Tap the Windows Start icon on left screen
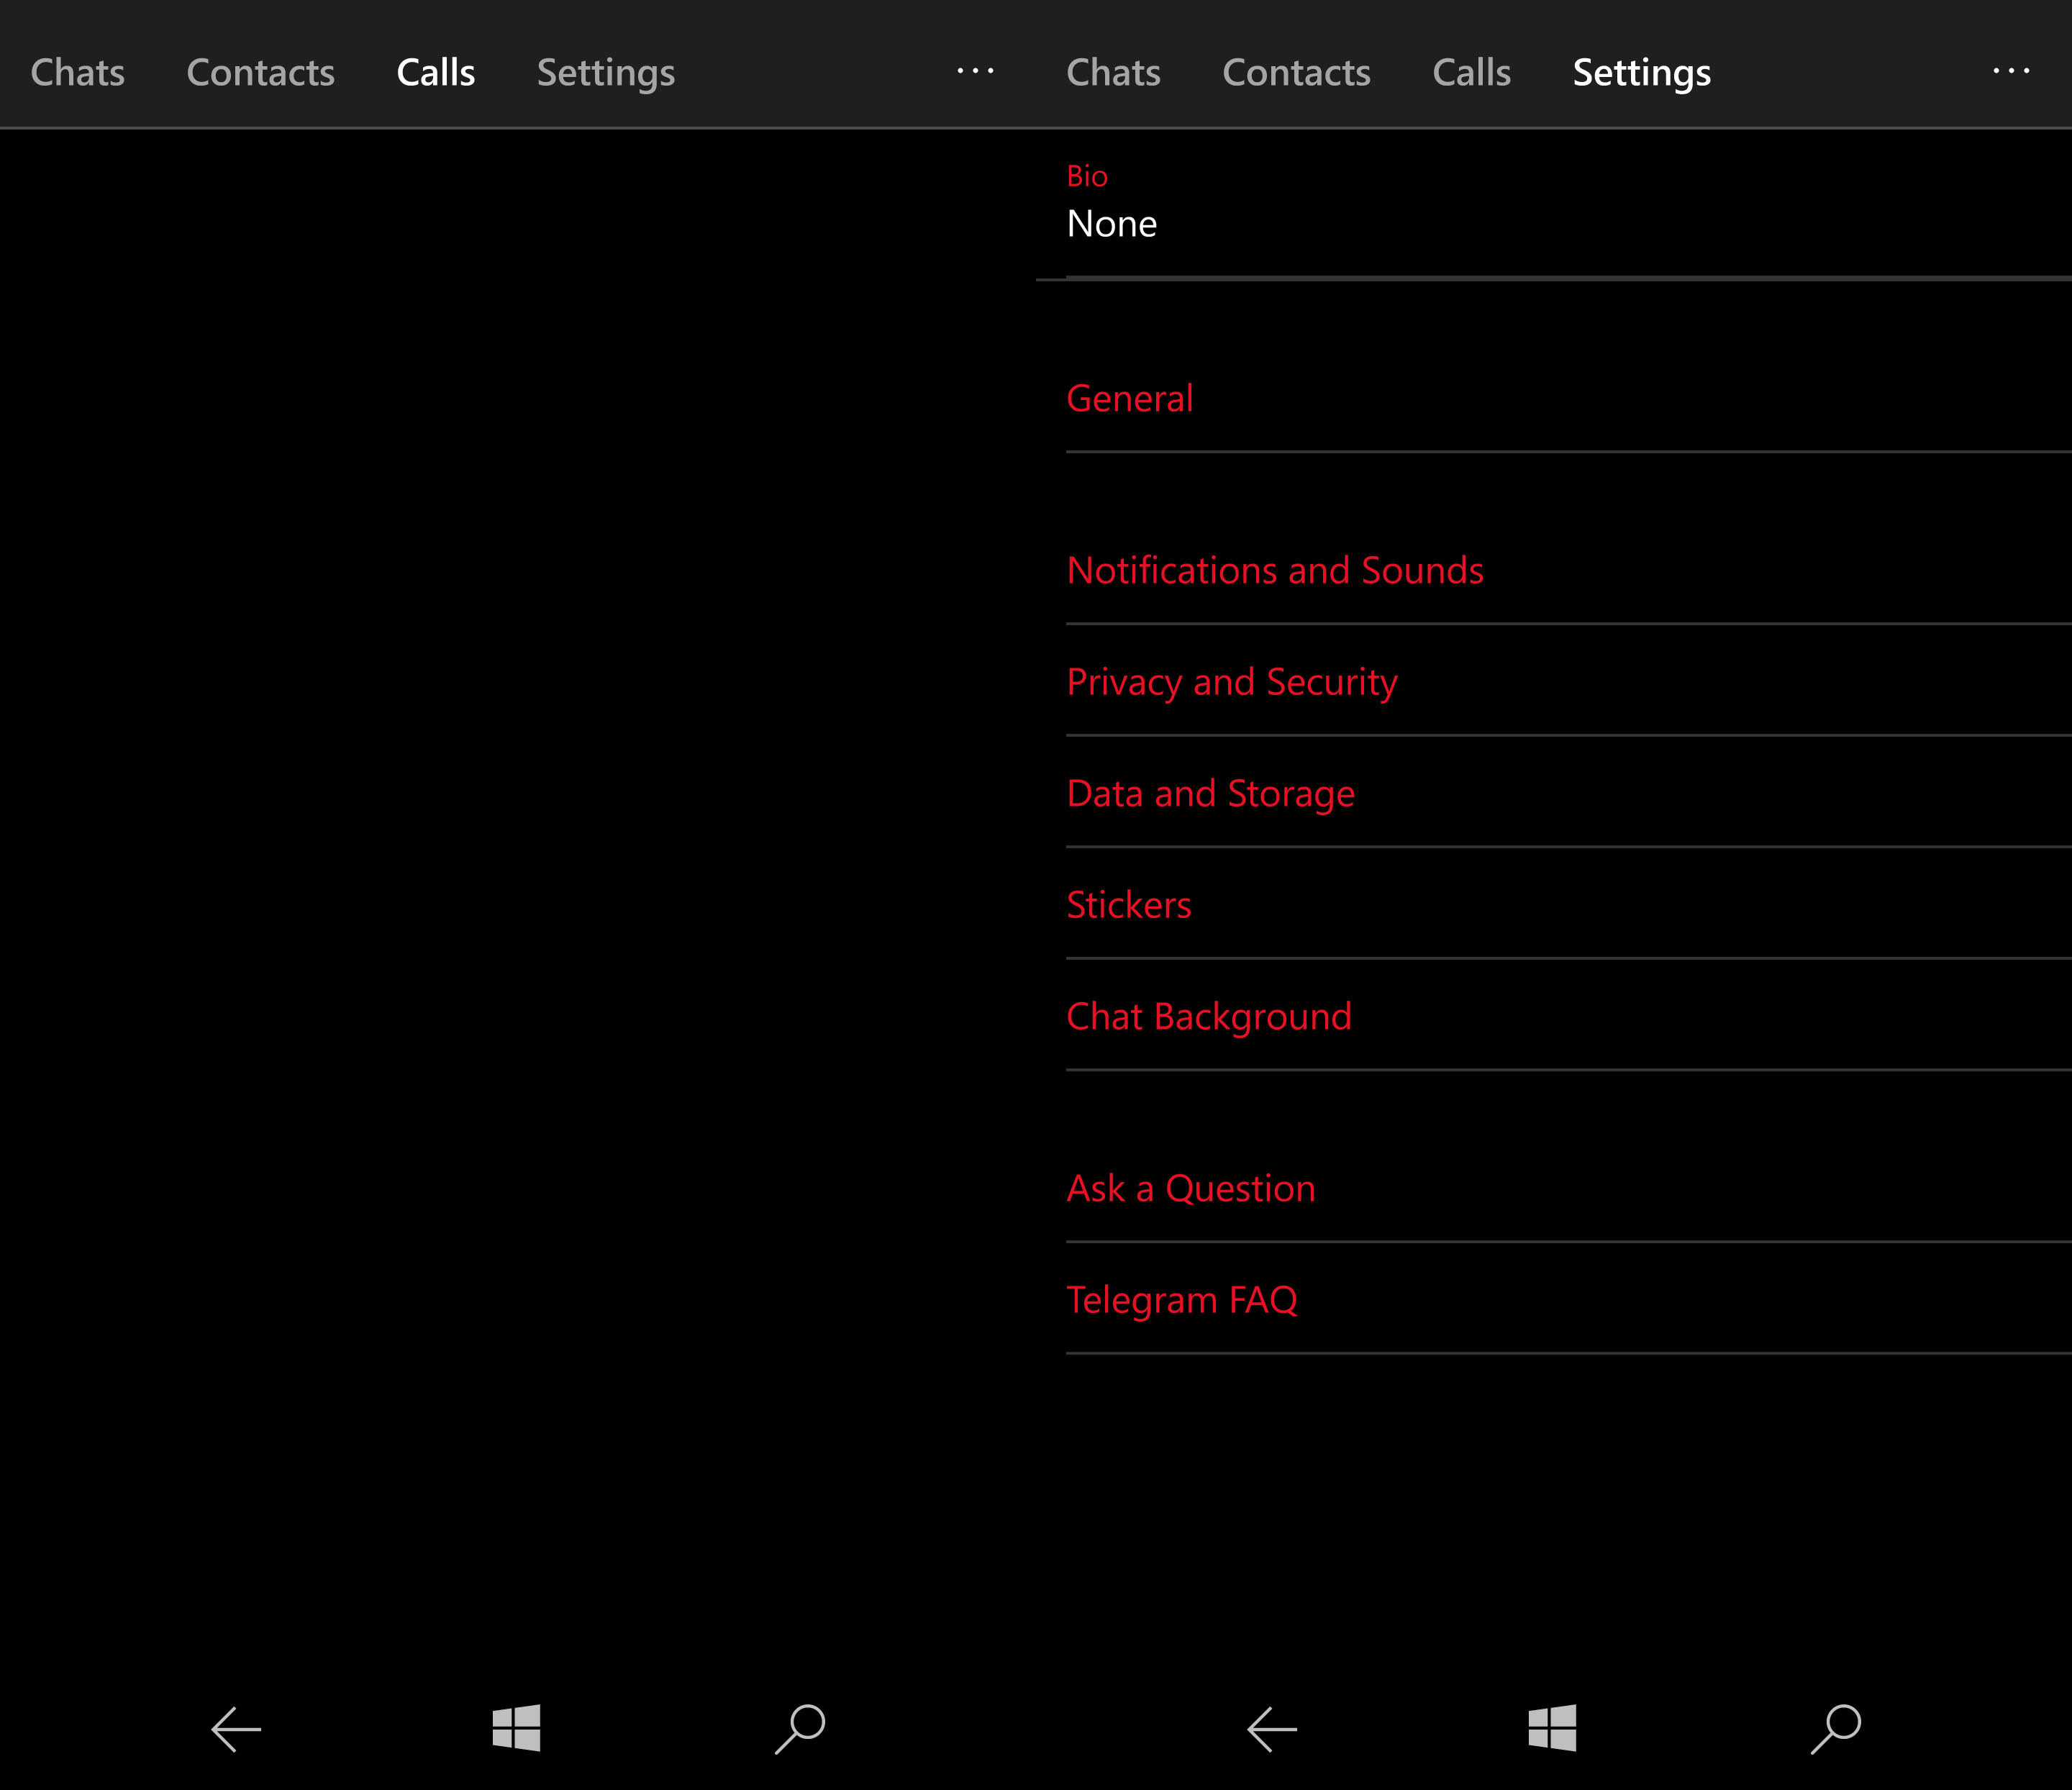2072x1790 pixels. pos(516,1728)
